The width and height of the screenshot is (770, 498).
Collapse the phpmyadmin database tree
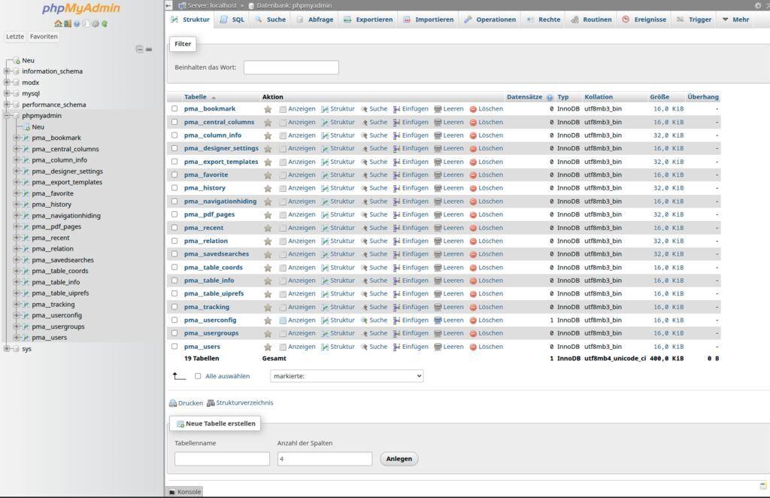[x=6, y=116]
